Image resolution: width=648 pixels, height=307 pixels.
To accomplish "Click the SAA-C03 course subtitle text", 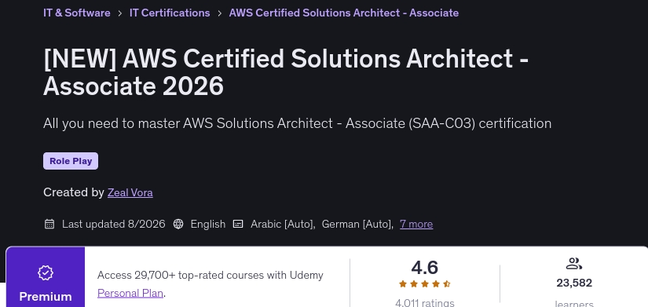I will [297, 123].
